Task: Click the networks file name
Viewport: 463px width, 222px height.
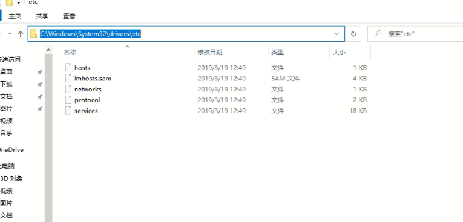Action: pyautogui.click(x=88, y=89)
